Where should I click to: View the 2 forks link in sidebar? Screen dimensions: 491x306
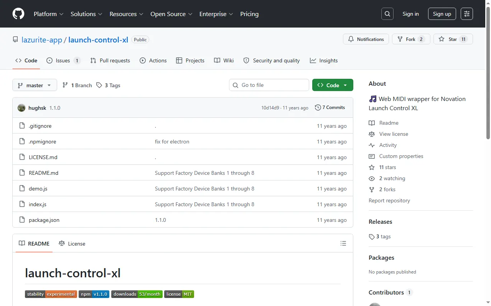(382, 189)
